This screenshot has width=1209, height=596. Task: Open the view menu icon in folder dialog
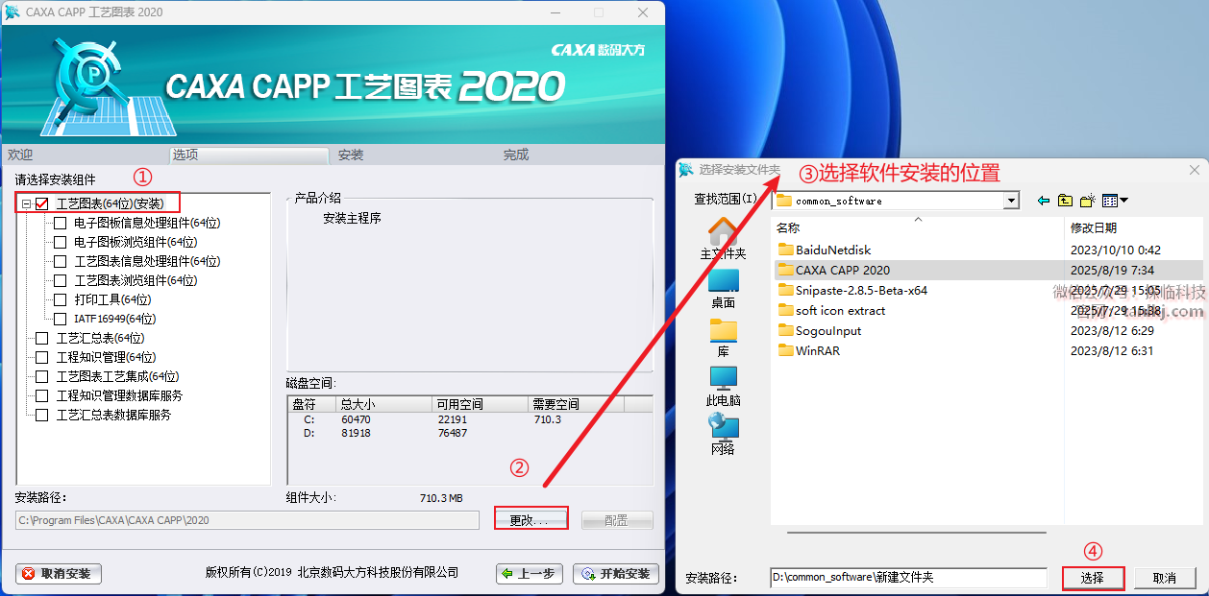[1110, 201]
